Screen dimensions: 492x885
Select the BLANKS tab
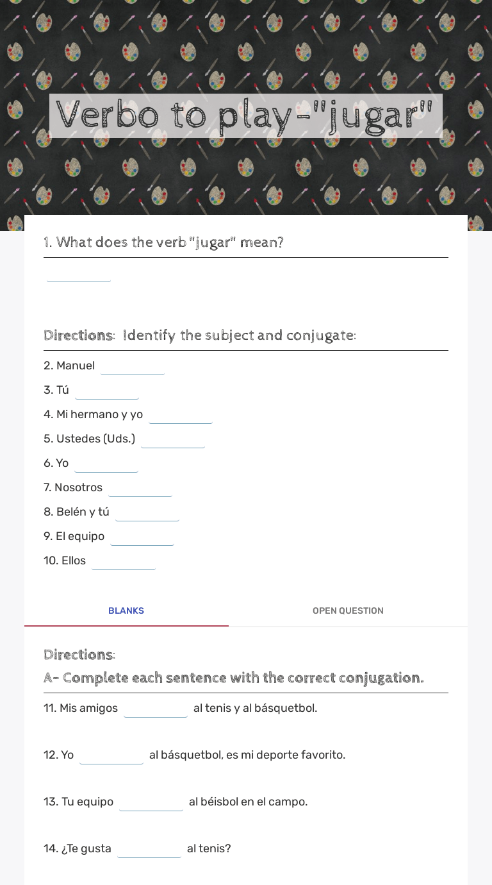(126, 611)
